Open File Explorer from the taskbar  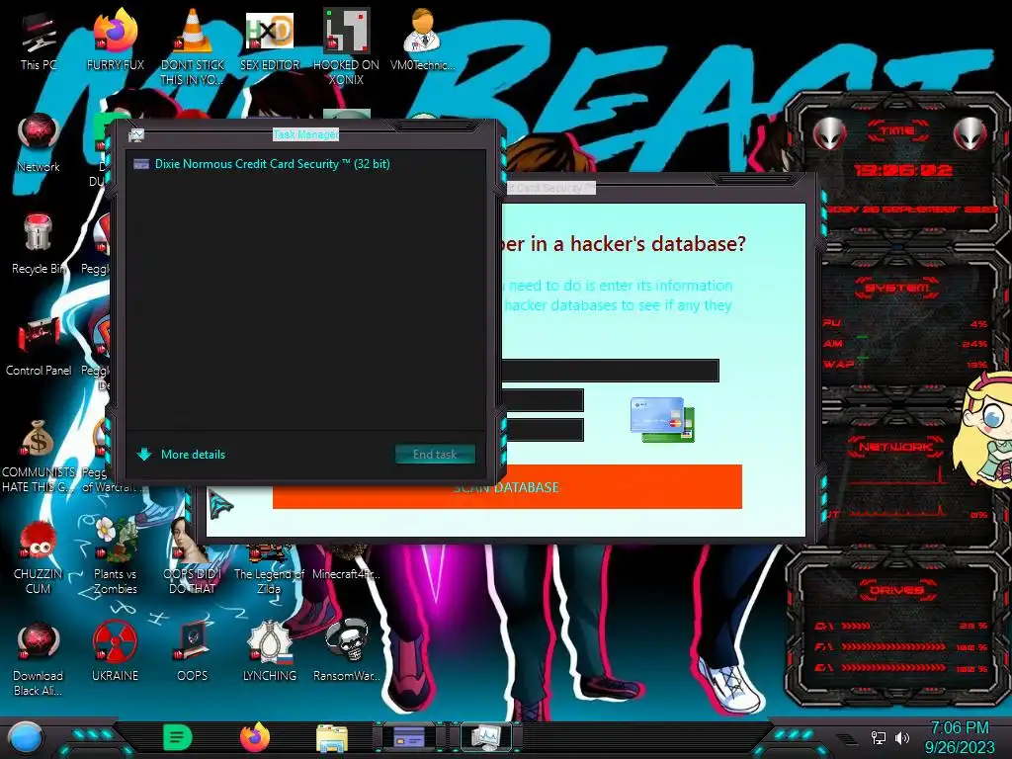click(x=332, y=738)
